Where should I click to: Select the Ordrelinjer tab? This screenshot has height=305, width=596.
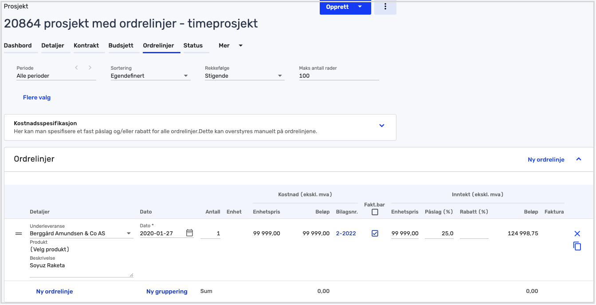coord(158,45)
